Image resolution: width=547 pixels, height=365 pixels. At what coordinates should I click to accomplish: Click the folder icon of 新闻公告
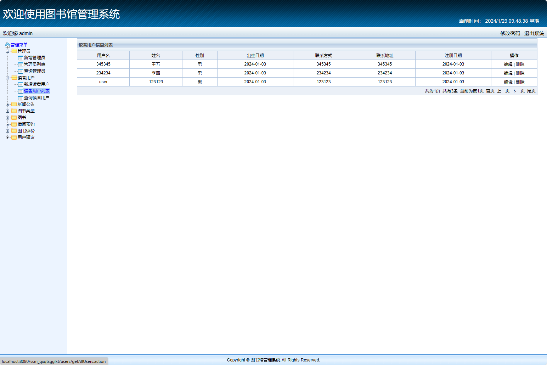coord(14,105)
